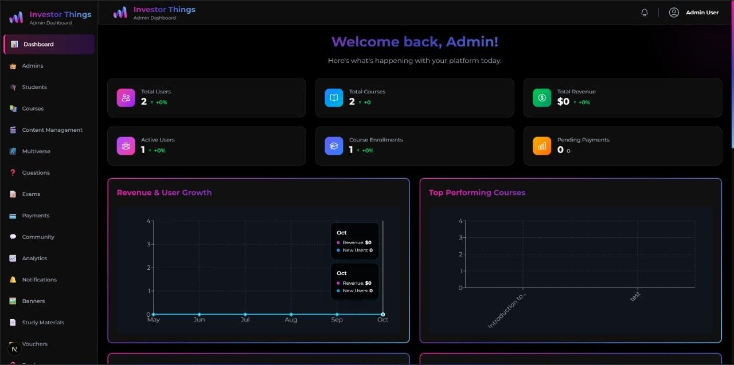Click the Payments card icon in sidebar
The height and width of the screenshot is (365, 734).
point(13,215)
